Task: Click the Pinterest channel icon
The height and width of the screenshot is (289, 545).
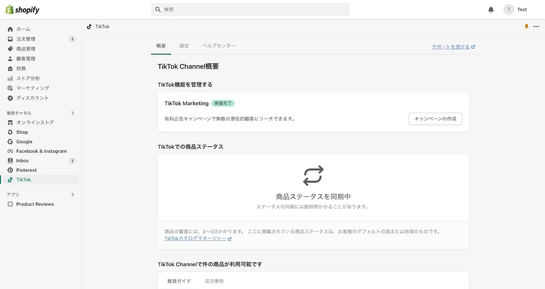Action: pos(10,170)
